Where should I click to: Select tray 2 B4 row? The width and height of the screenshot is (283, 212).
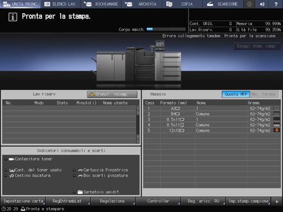tap(212, 114)
